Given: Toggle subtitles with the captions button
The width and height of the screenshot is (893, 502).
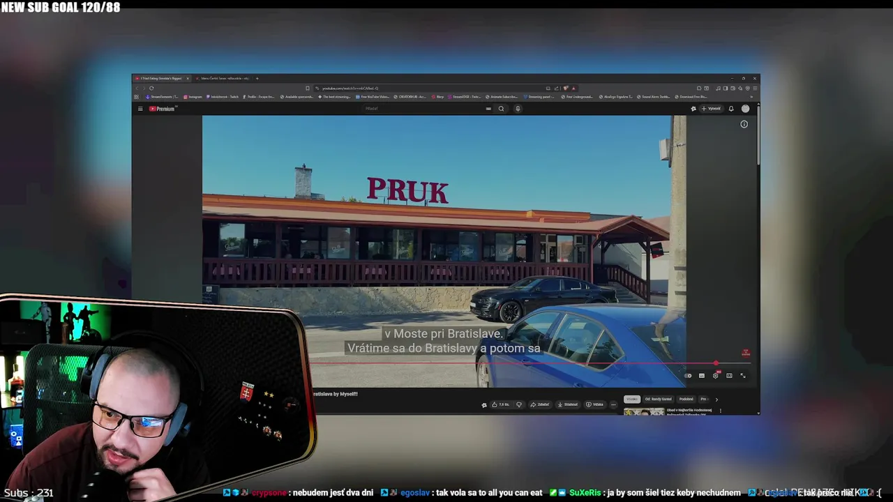Looking at the screenshot, I should click(702, 376).
